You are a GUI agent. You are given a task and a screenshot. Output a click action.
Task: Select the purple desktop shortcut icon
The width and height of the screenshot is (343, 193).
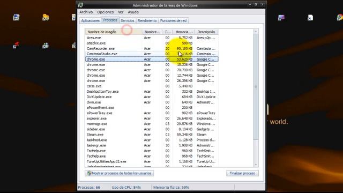[x=281, y=18]
